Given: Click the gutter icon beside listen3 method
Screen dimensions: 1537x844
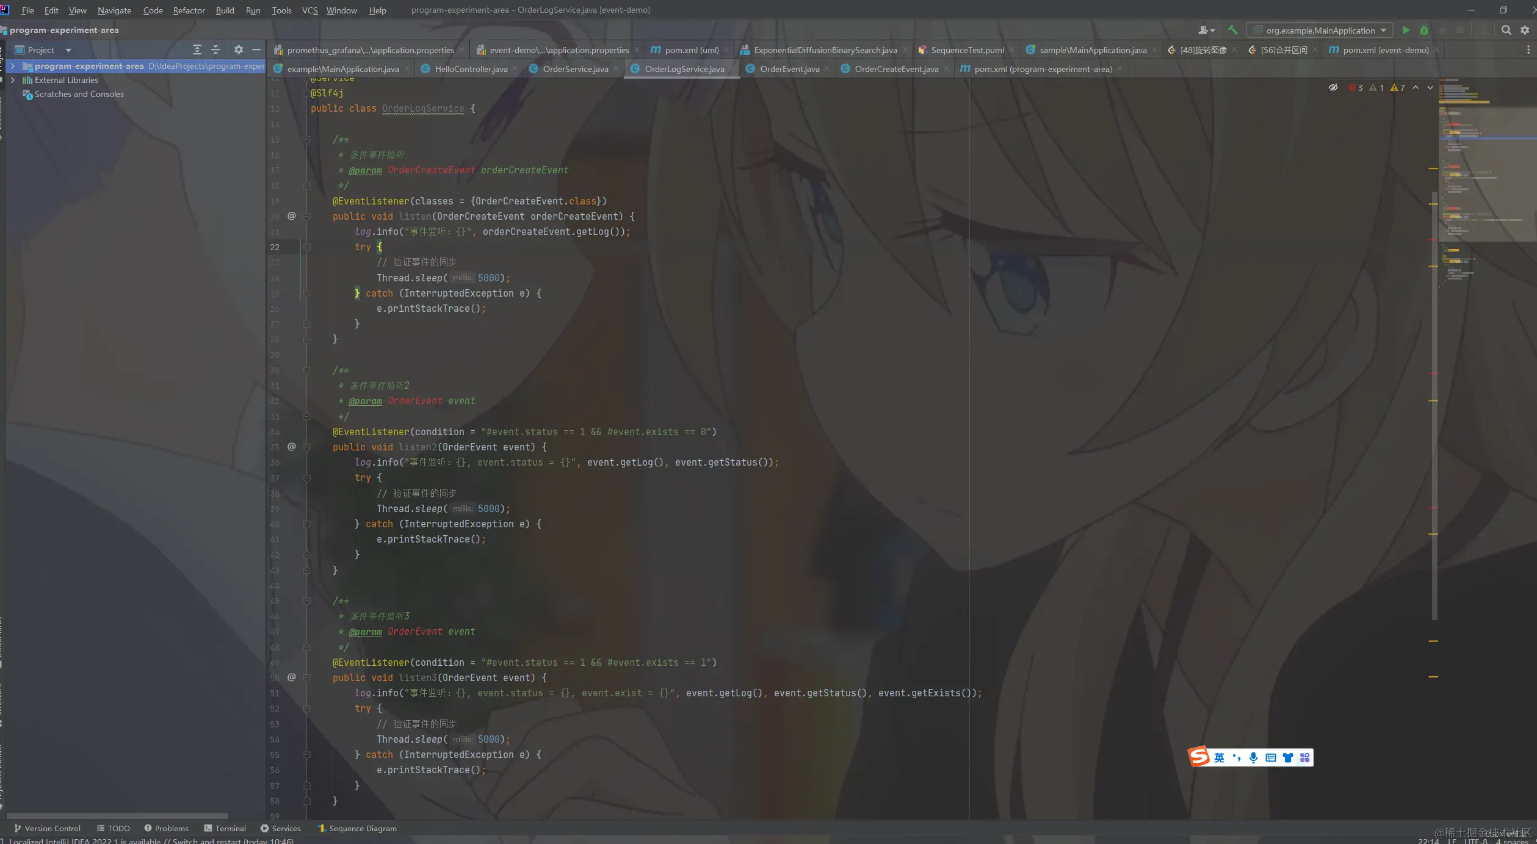Looking at the screenshot, I should click(292, 677).
